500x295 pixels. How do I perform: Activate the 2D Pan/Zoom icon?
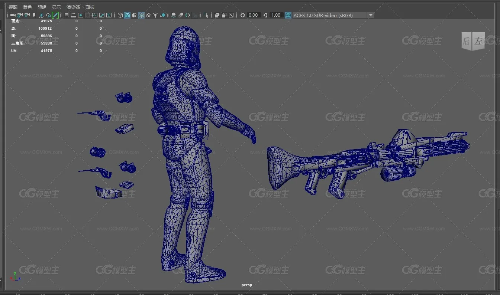point(48,15)
